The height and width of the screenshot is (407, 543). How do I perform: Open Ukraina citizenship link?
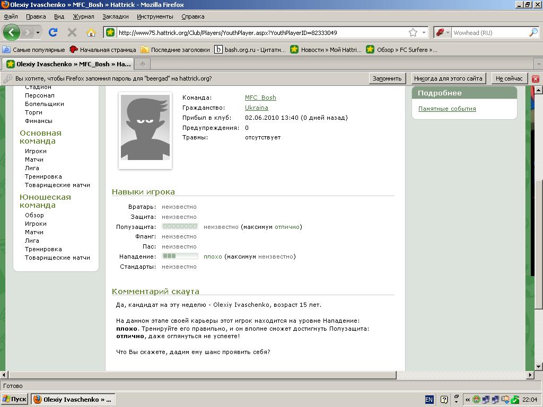click(257, 108)
